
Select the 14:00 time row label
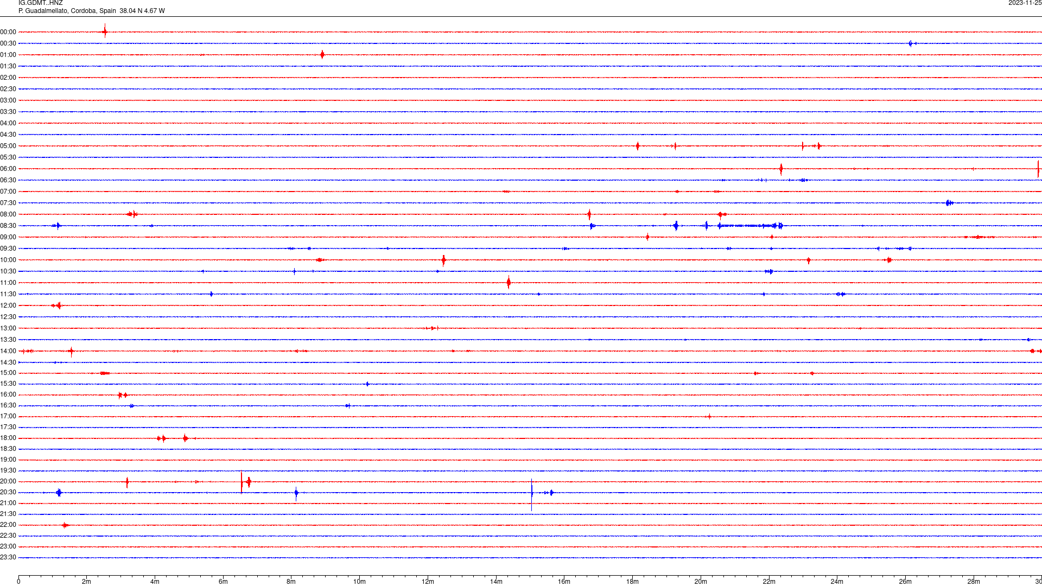click(8, 351)
